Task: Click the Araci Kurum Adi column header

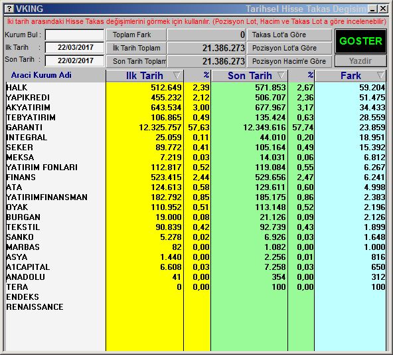Action: (41, 75)
